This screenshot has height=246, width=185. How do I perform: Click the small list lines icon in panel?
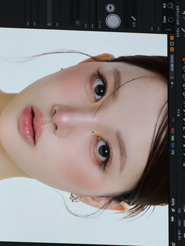tap(100, 22)
